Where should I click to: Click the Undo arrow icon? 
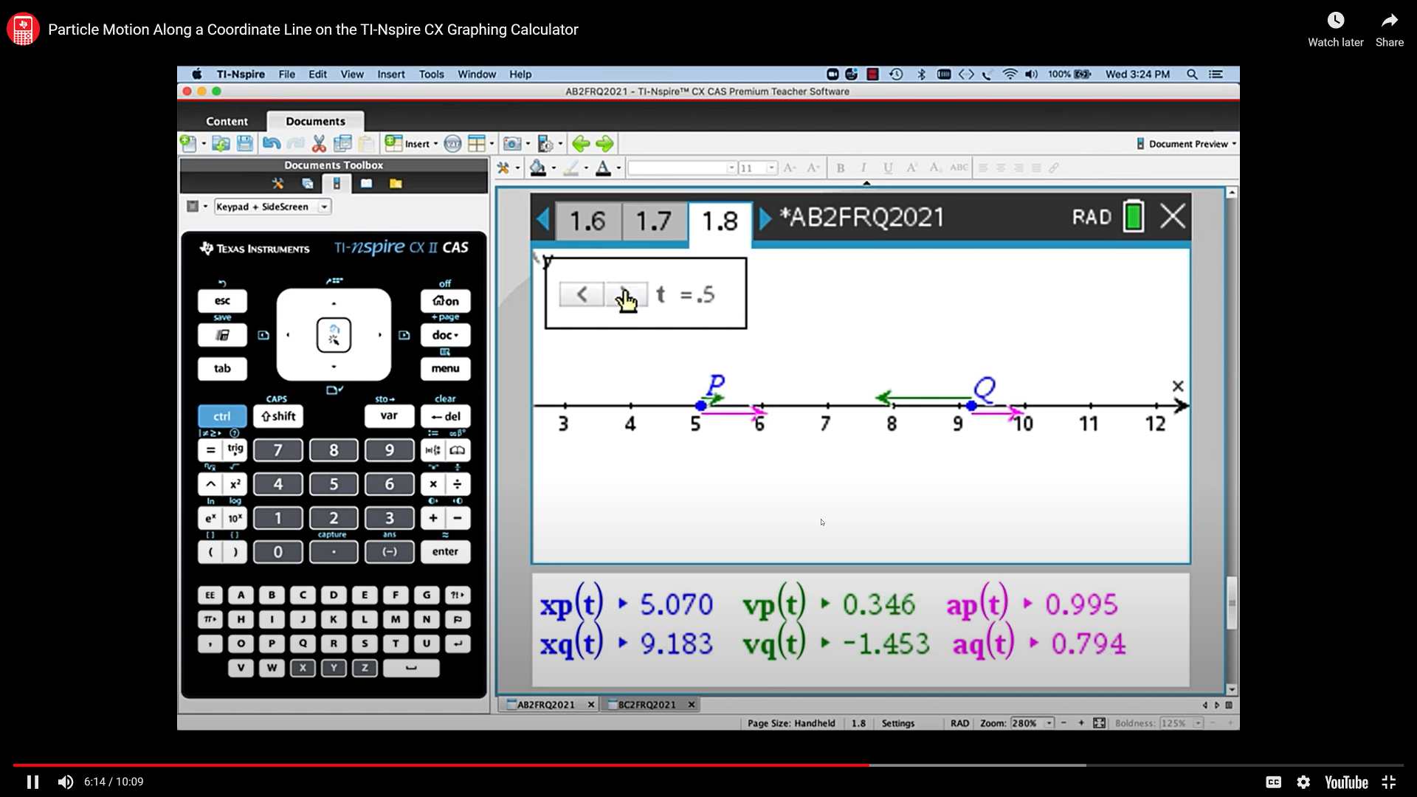[272, 144]
